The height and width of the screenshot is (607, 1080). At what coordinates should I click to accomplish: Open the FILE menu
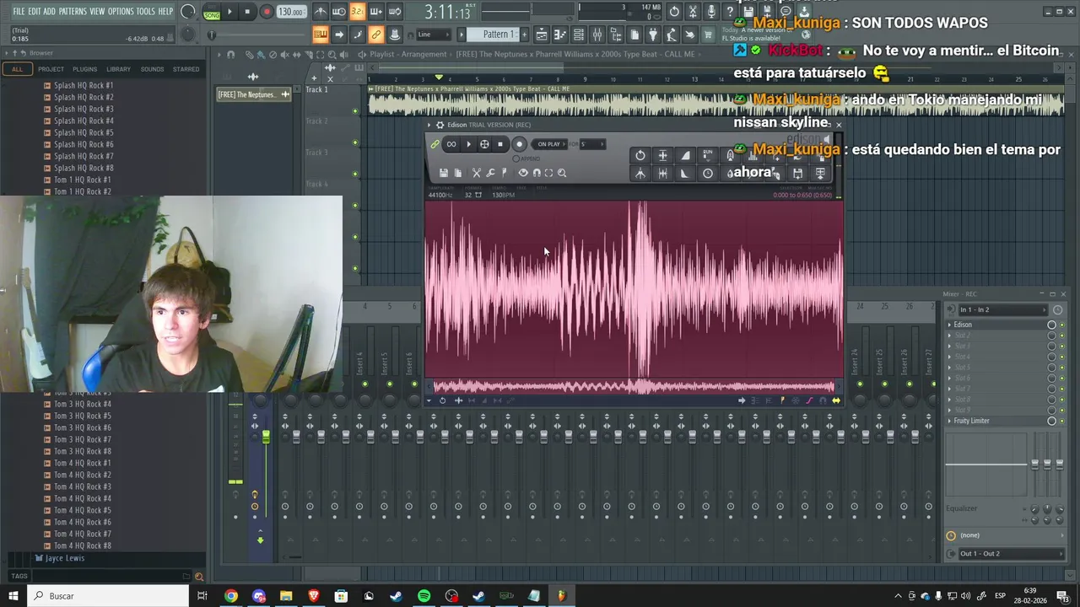[x=19, y=12]
